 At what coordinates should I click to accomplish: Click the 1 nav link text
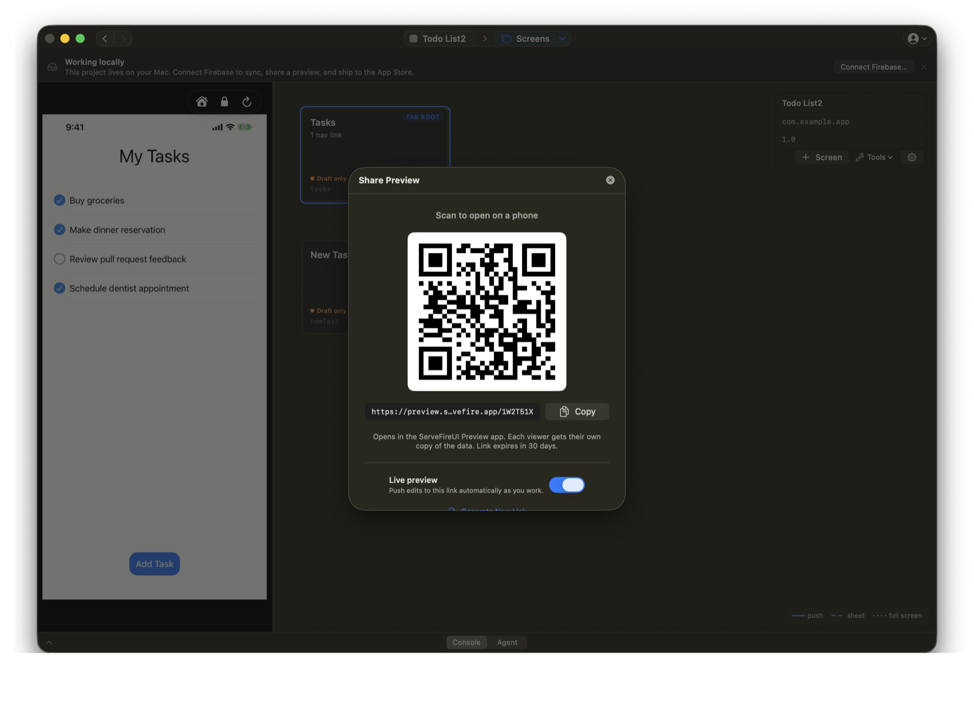click(x=326, y=135)
